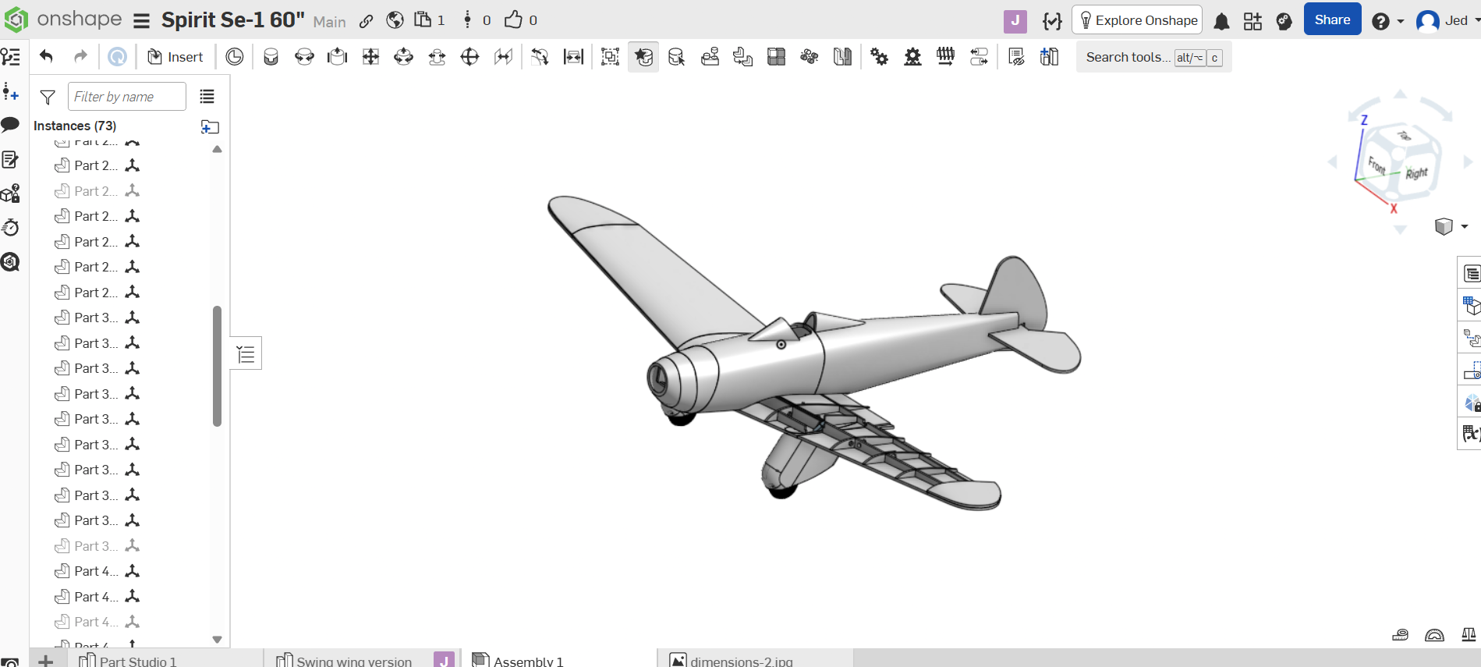Activate the Group tool in toolbar
The width and height of the screenshot is (1481, 667).
pos(611,57)
